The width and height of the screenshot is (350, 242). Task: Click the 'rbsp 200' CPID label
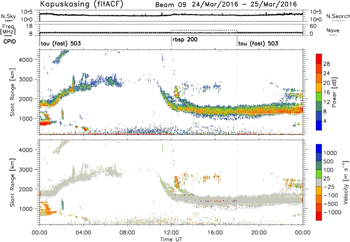click(185, 39)
